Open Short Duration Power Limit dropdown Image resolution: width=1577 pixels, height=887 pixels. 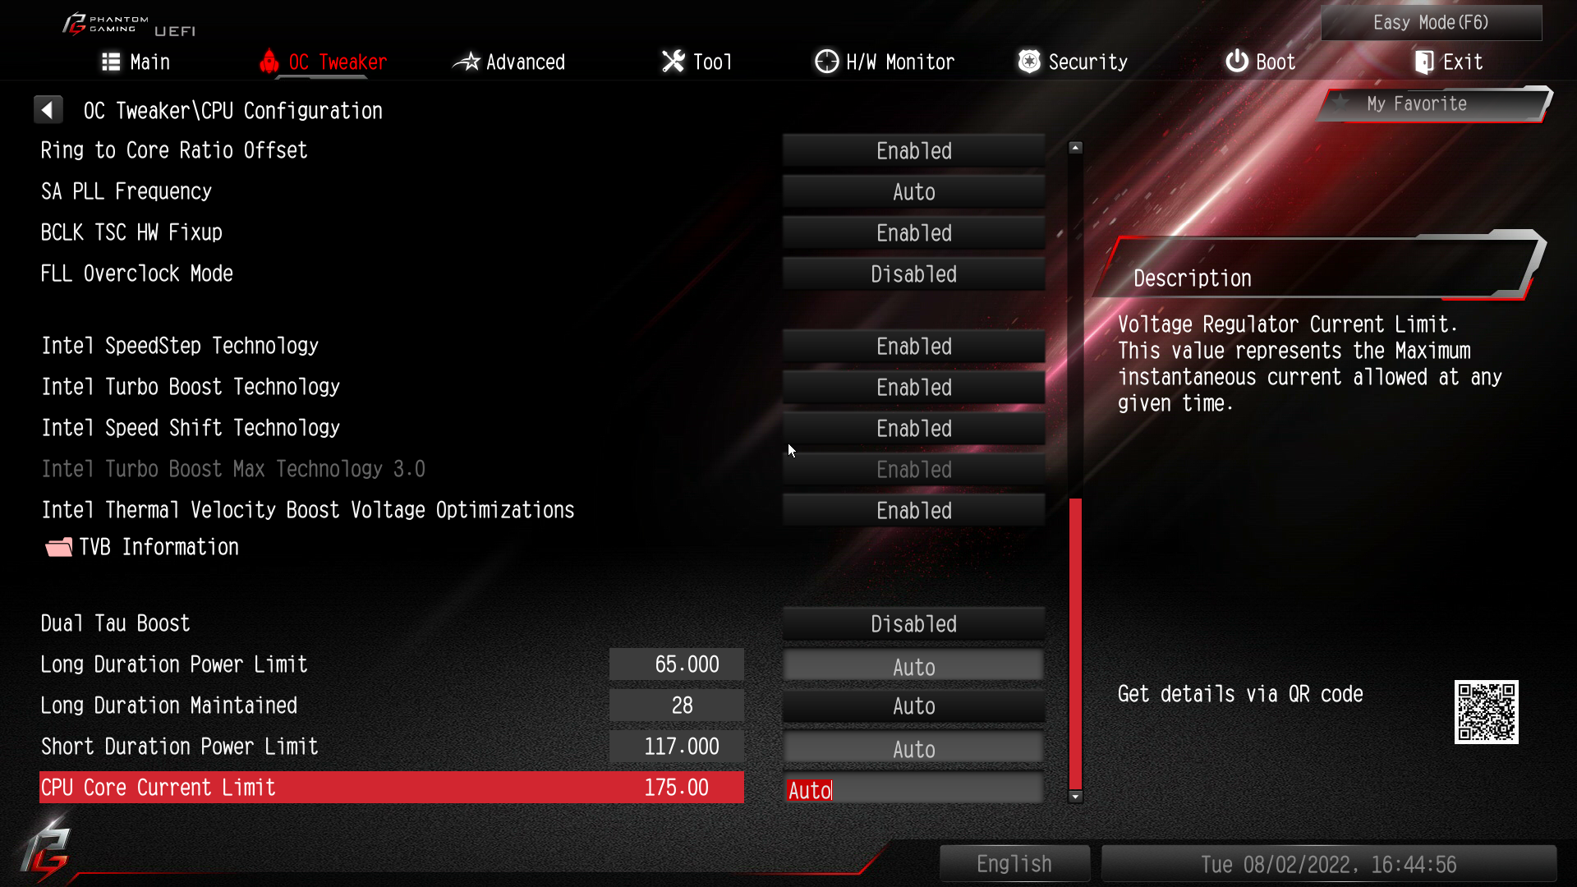click(913, 747)
